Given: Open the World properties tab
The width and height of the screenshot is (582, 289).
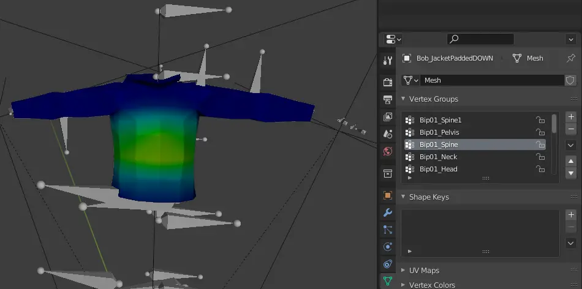Looking at the screenshot, I should tap(388, 151).
